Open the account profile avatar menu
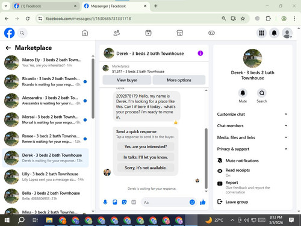The width and height of the screenshot is (301, 226). [287, 33]
